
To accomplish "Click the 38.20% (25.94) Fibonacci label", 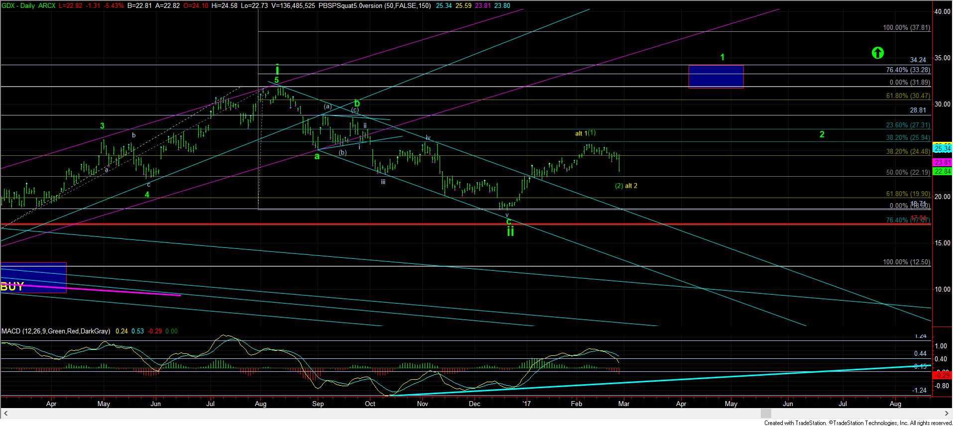I will (908, 138).
